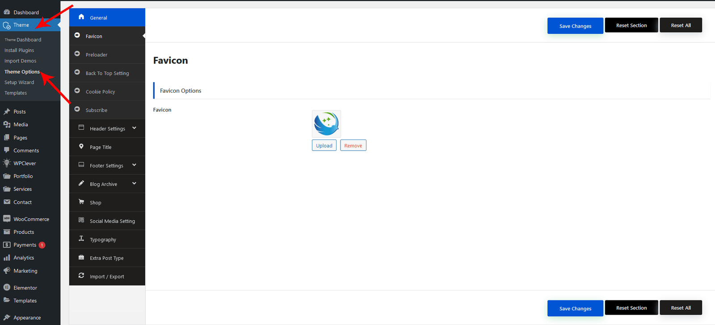715x325 pixels.
Task: Click the Shop cart icon
Action: 81,202
